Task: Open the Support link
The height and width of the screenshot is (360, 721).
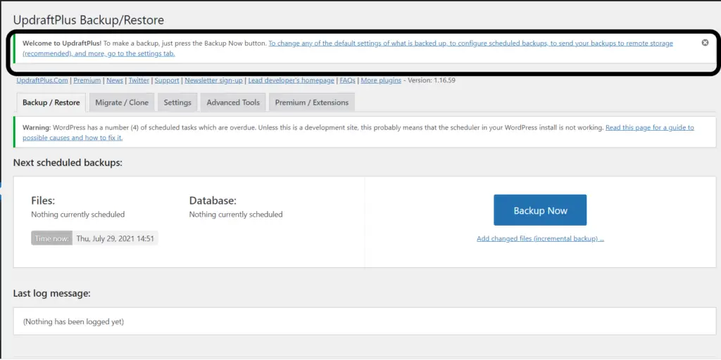Action: click(167, 80)
